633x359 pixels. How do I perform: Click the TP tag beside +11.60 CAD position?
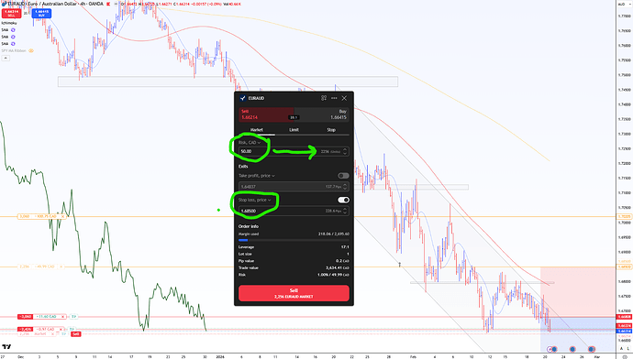73,317
